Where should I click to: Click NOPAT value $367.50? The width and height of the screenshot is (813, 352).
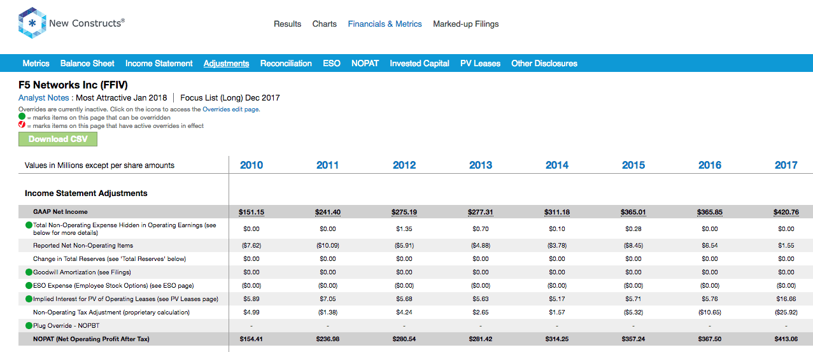710,339
